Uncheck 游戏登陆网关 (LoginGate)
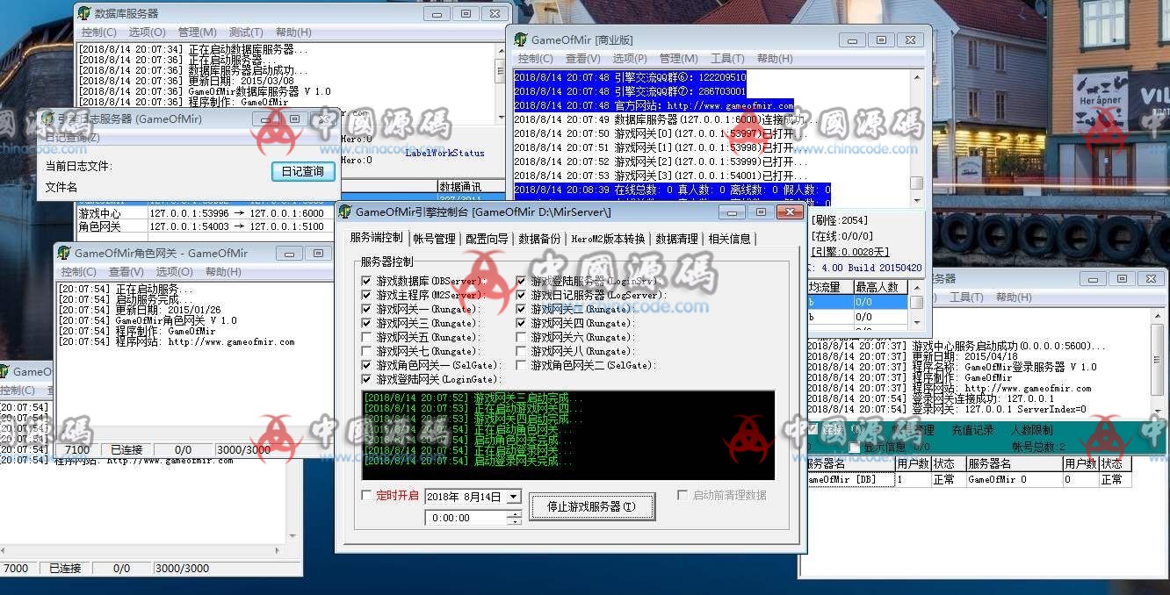 tap(366, 379)
